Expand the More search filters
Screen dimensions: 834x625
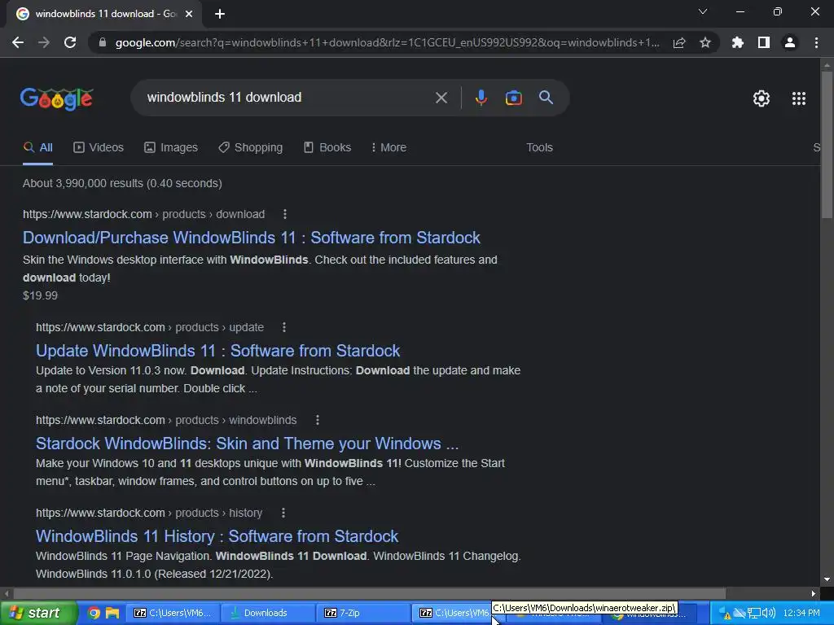(388, 148)
